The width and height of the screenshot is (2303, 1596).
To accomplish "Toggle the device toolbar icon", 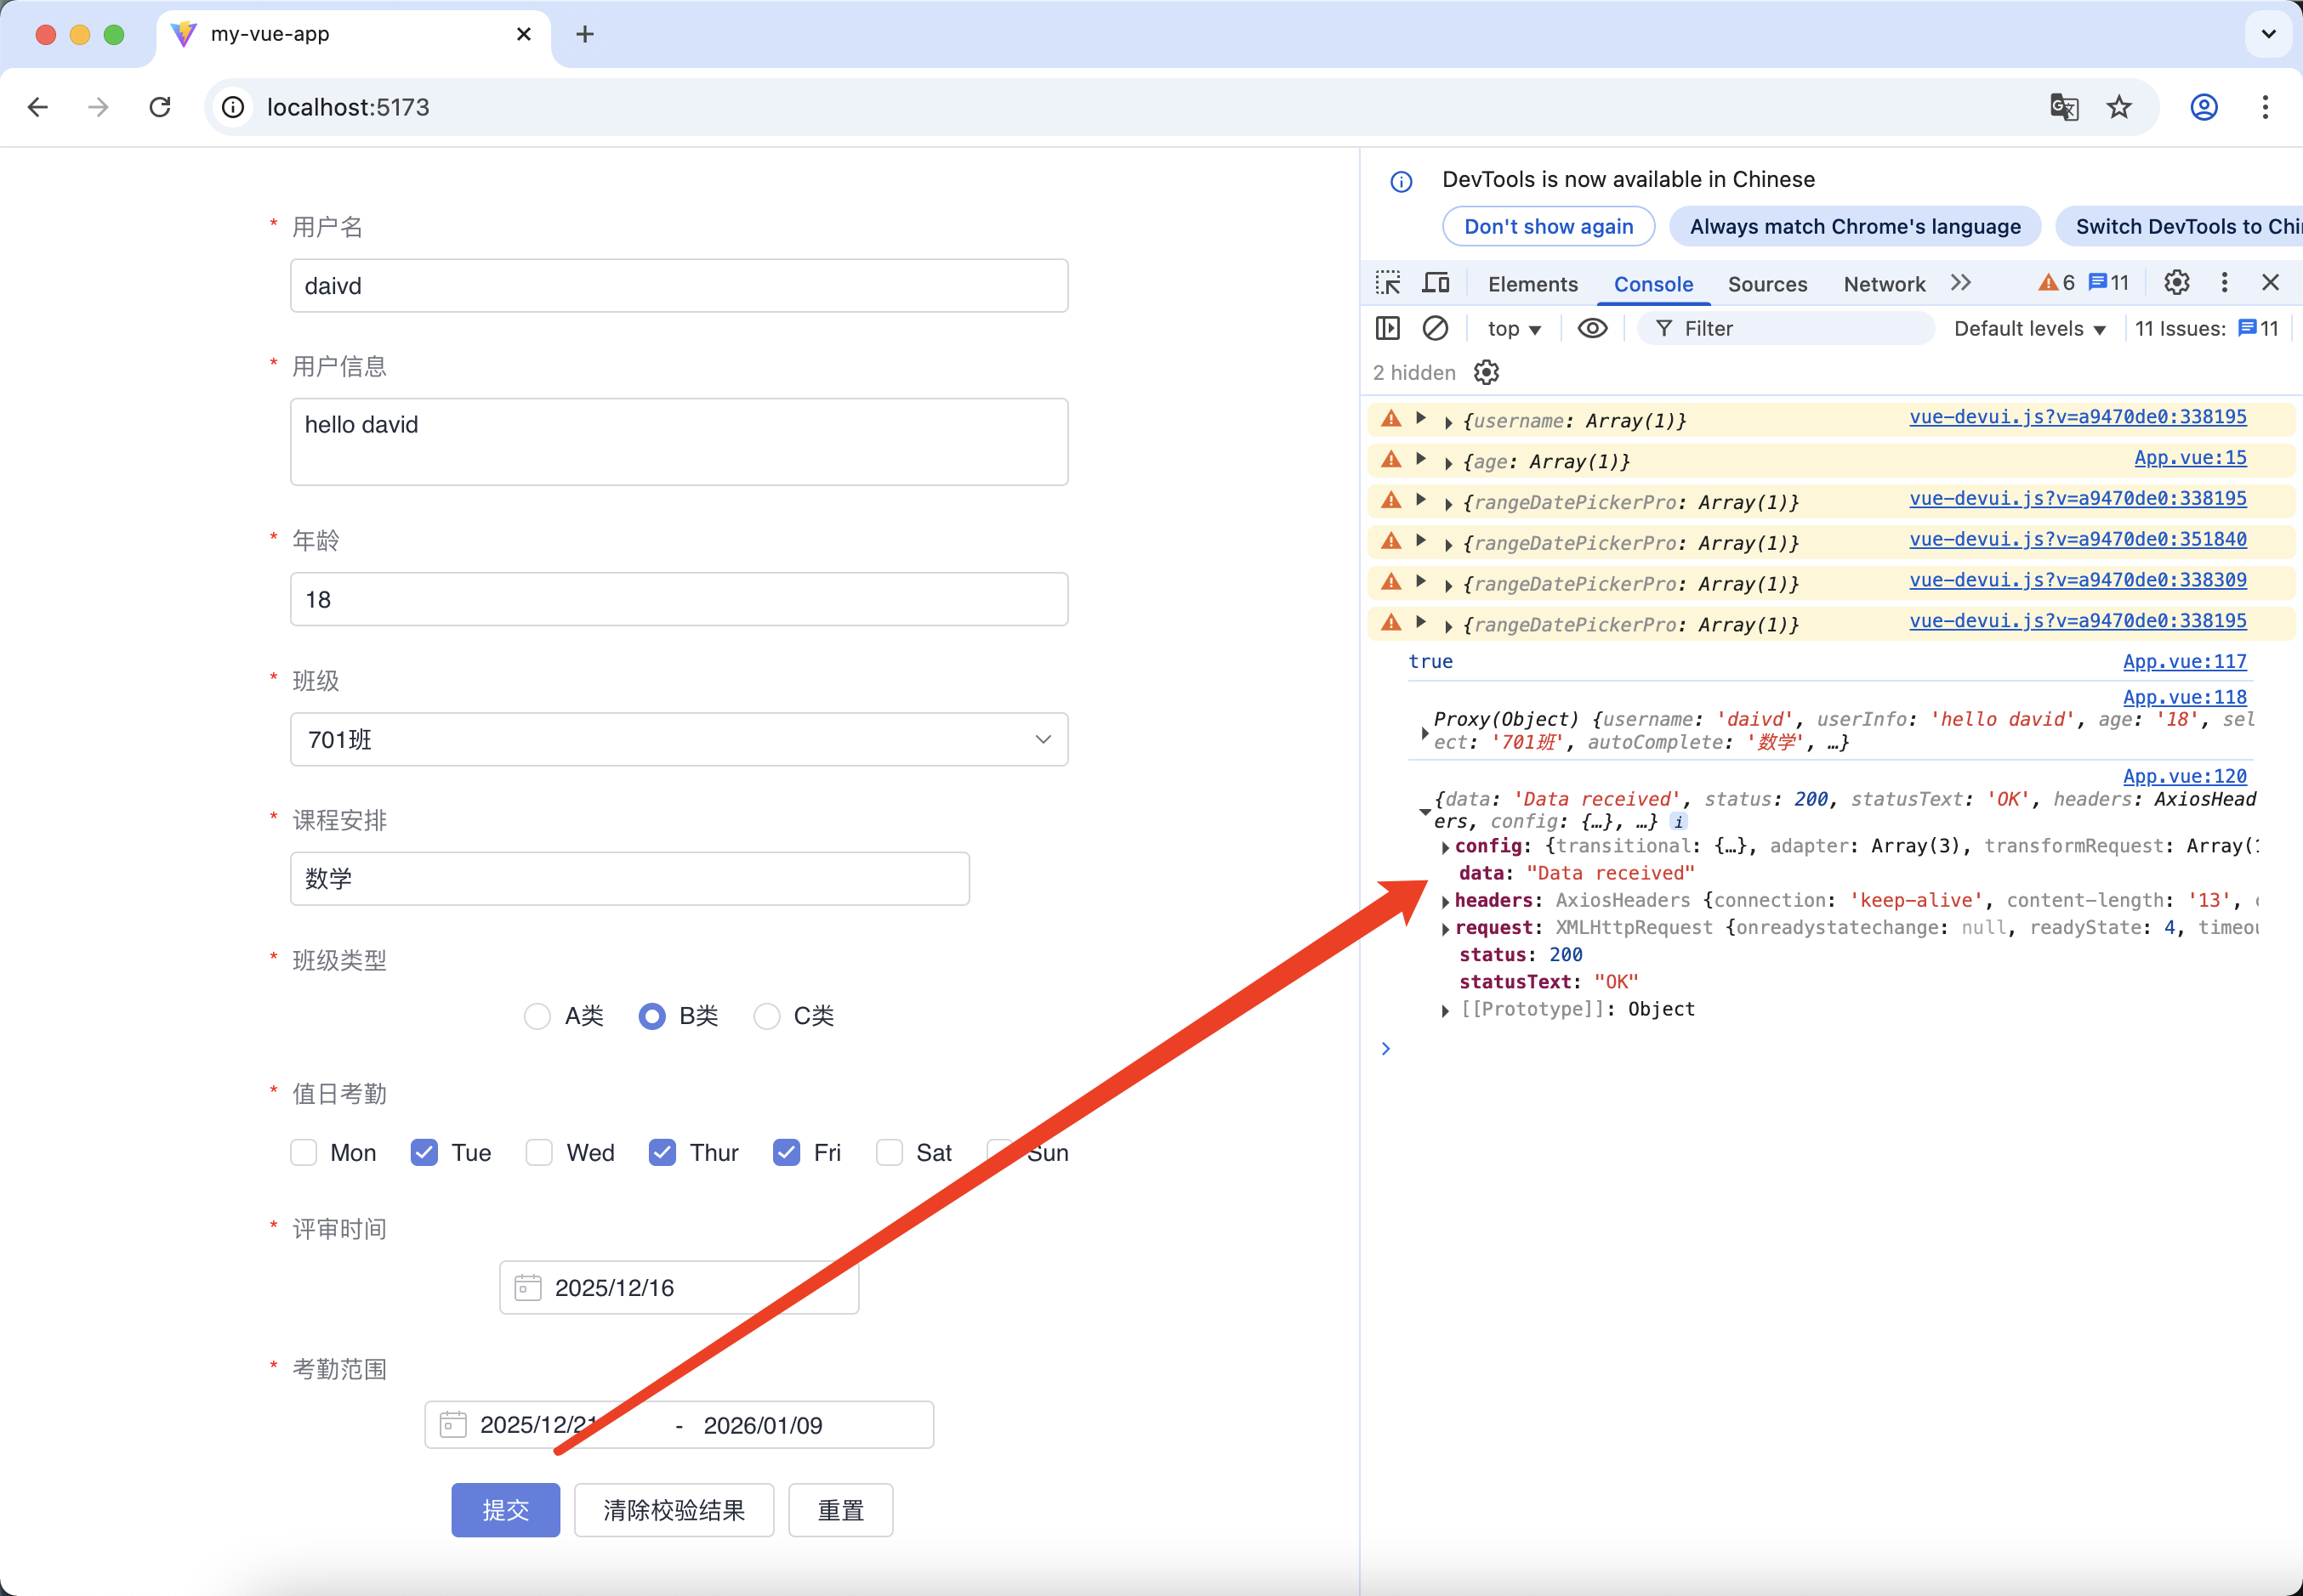I will point(1436,283).
